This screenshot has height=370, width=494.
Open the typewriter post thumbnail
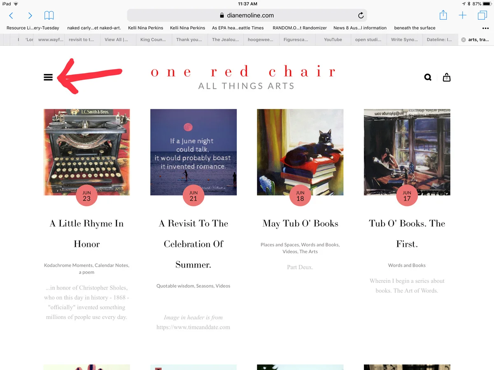pyautogui.click(x=87, y=152)
